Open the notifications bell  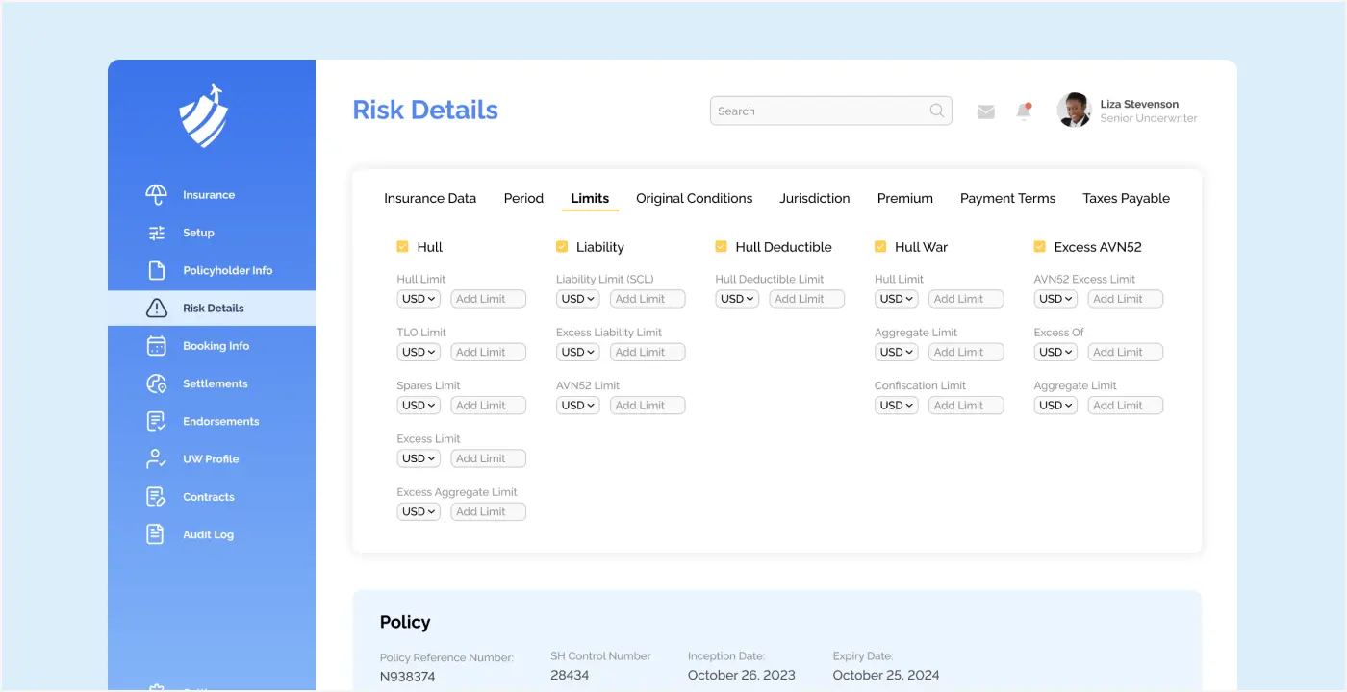[1024, 111]
